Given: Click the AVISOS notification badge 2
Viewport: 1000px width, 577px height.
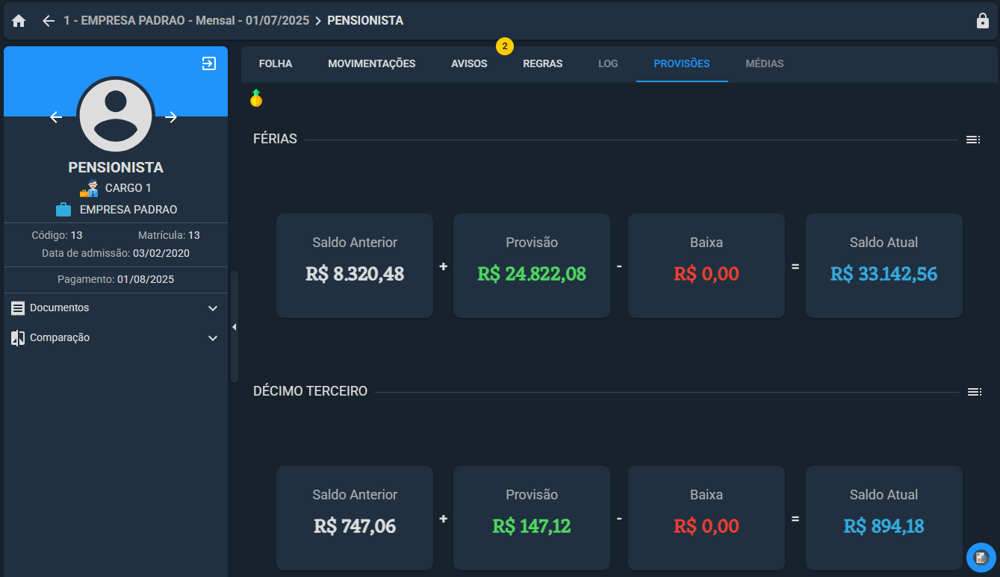Looking at the screenshot, I should (x=505, y=46).
